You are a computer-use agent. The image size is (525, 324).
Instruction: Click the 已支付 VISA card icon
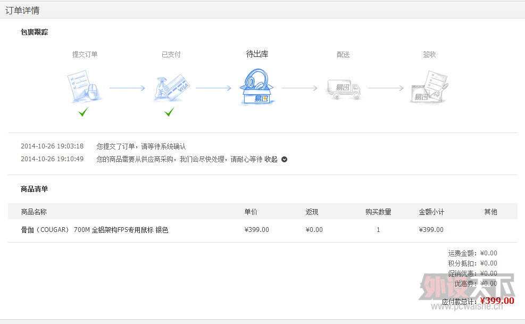tap(171, 88)
